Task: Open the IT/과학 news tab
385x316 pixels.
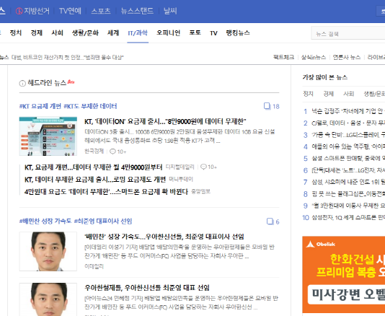Action: [x=138, y=33]
